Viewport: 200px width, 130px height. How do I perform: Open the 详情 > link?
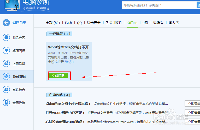(70, 62)
